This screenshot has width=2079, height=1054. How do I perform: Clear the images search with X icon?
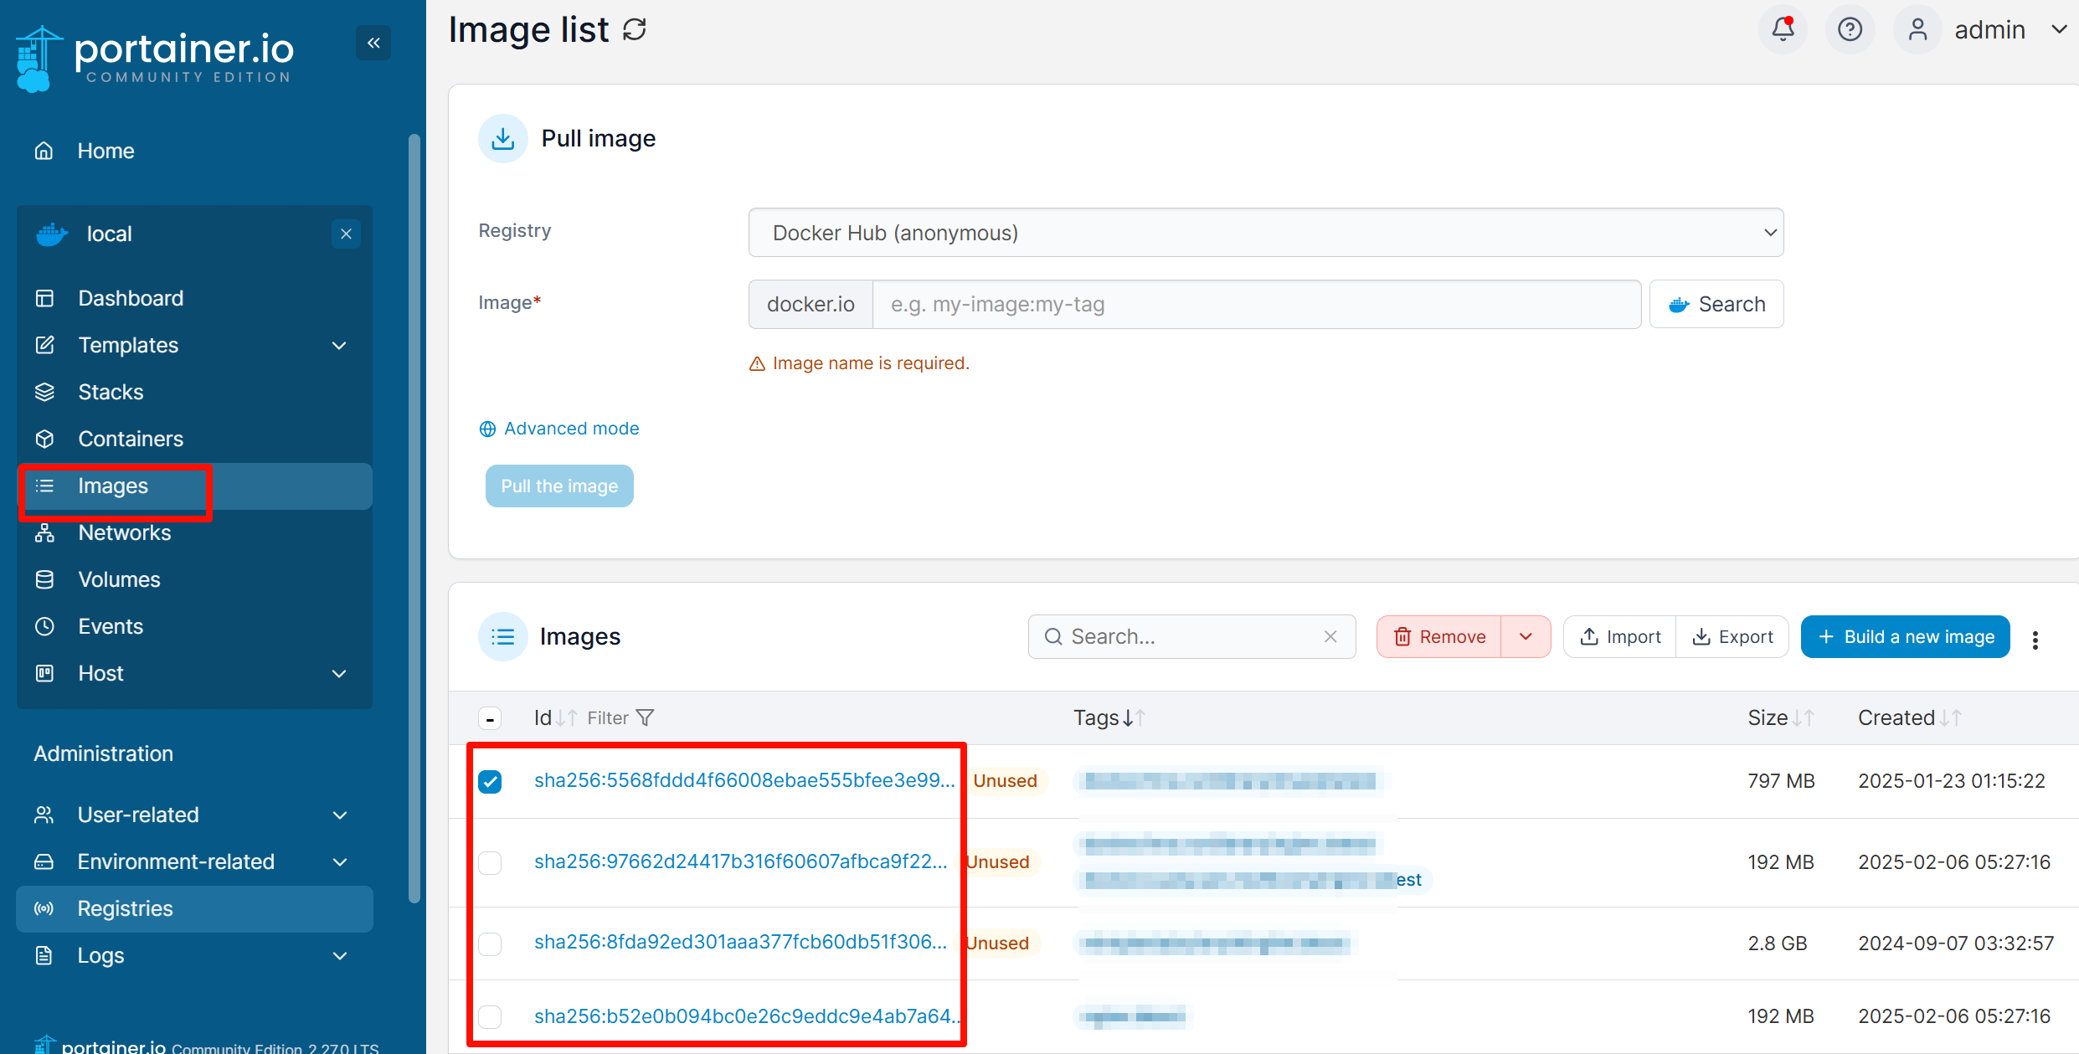[1330, 636]
